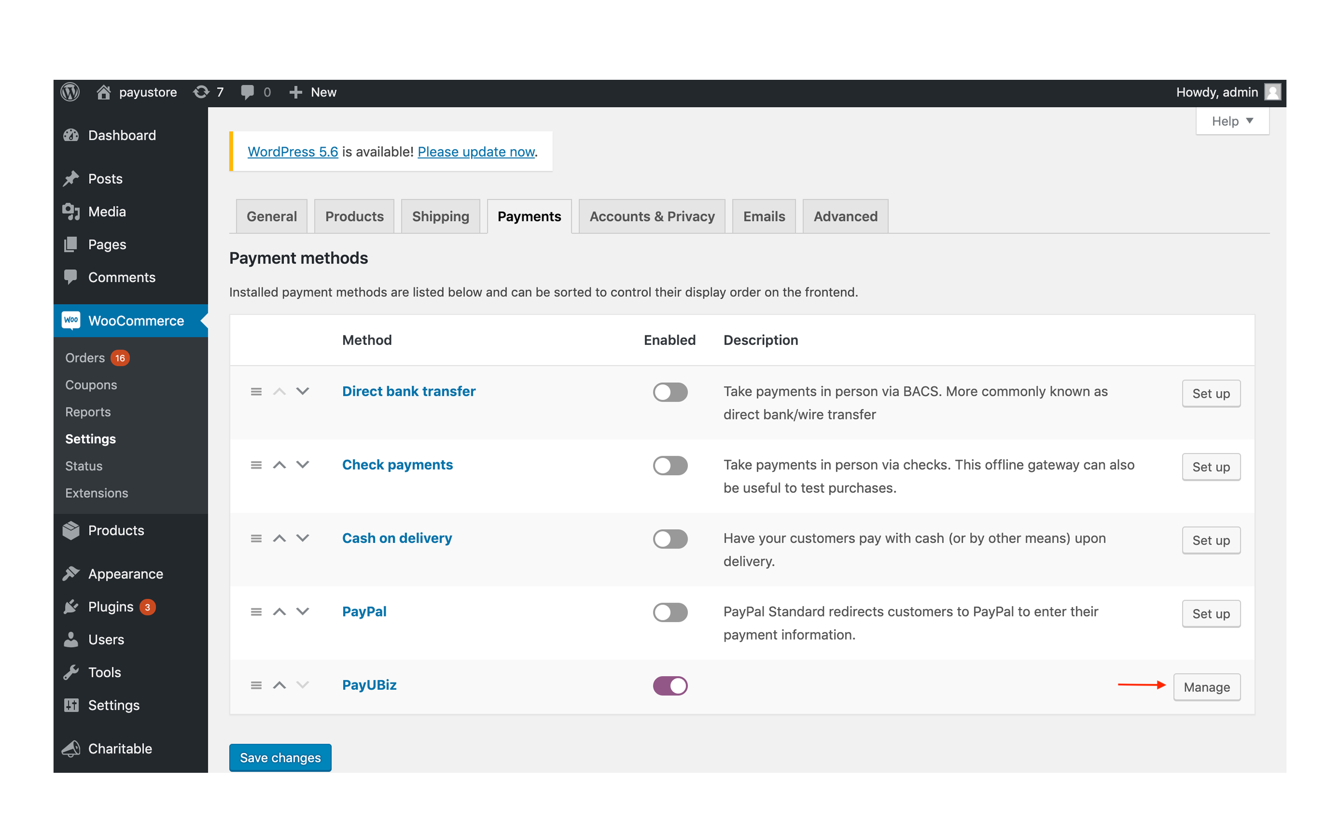Open the admin avatar icon
1340x840 pixels.
point(1272,92)
